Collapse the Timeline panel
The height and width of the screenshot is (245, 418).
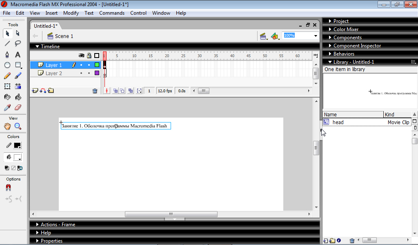pyautogui.click(x=37, y=47)
